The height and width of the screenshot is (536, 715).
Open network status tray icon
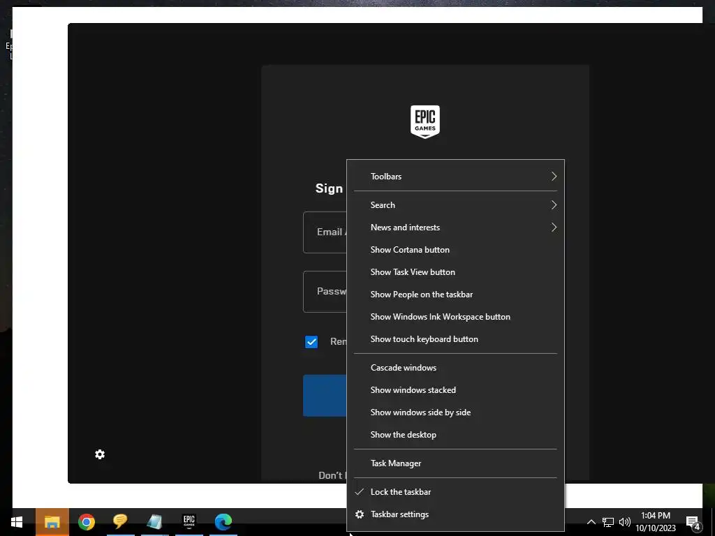(x=608, y=522)
